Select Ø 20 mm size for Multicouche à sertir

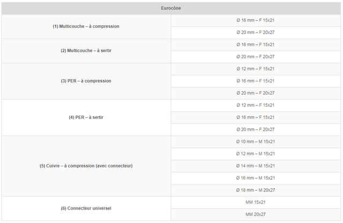[x=256, y=57]
